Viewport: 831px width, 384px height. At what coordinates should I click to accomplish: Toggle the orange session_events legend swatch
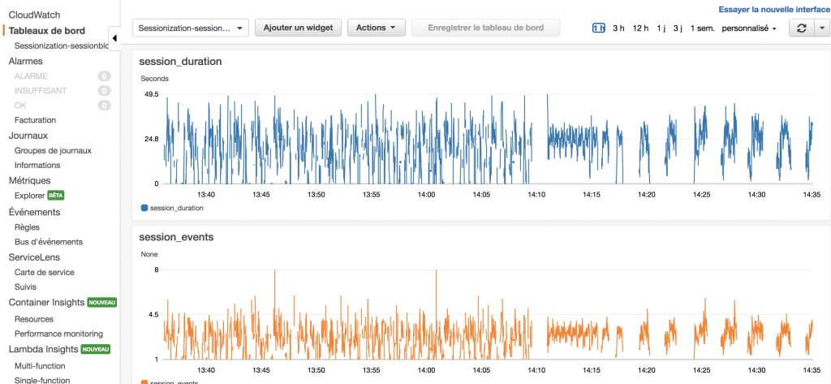point(144,382)
